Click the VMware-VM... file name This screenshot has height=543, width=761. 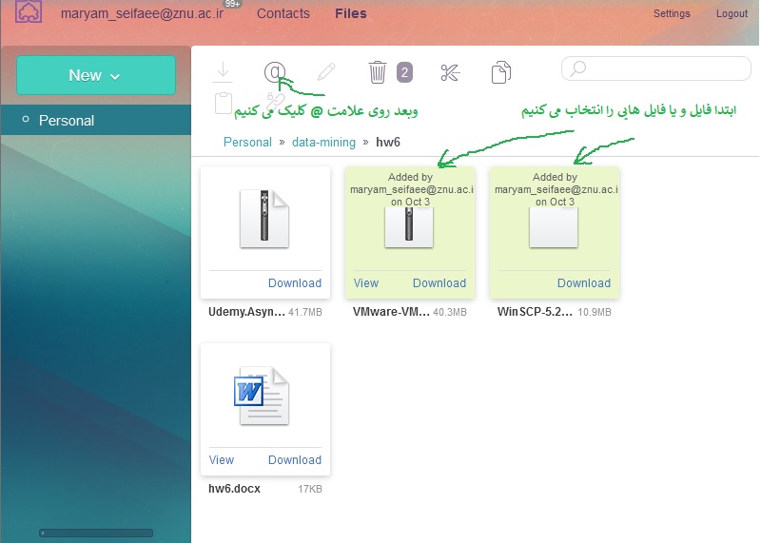[391, 312]
